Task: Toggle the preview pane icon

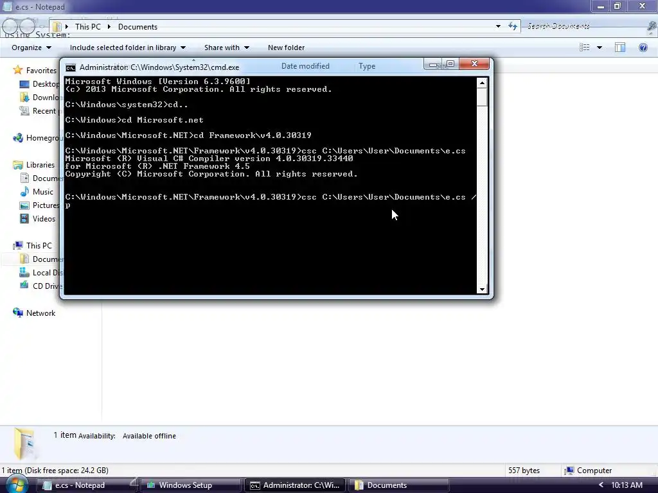Action: 620,48
